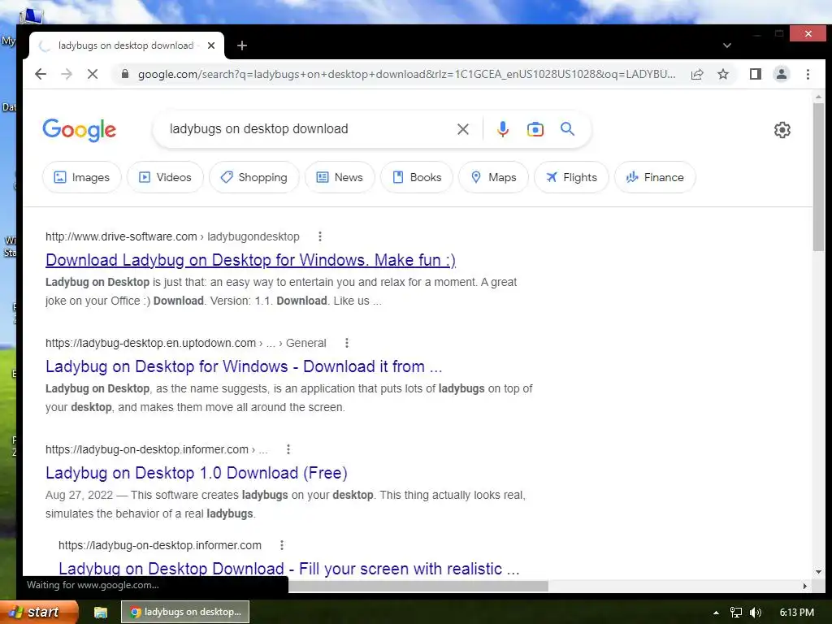Filter results by Flights

point(571,177)
